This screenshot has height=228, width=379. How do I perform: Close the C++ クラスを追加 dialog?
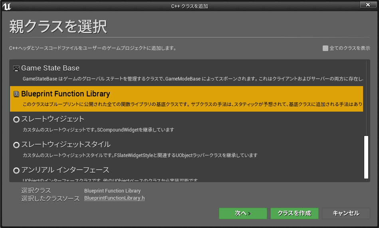click(368, 5)
